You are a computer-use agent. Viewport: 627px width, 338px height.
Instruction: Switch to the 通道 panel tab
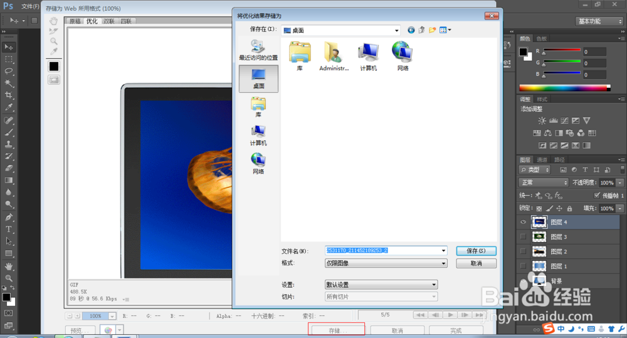[x=542, y=160]
